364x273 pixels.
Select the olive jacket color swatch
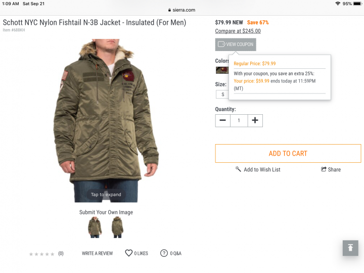click(x=222, y=70)
